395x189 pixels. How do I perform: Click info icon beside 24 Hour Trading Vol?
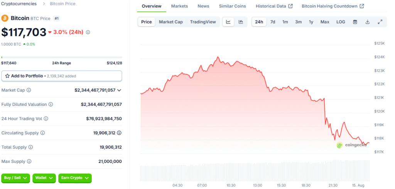tap(46, 119)
